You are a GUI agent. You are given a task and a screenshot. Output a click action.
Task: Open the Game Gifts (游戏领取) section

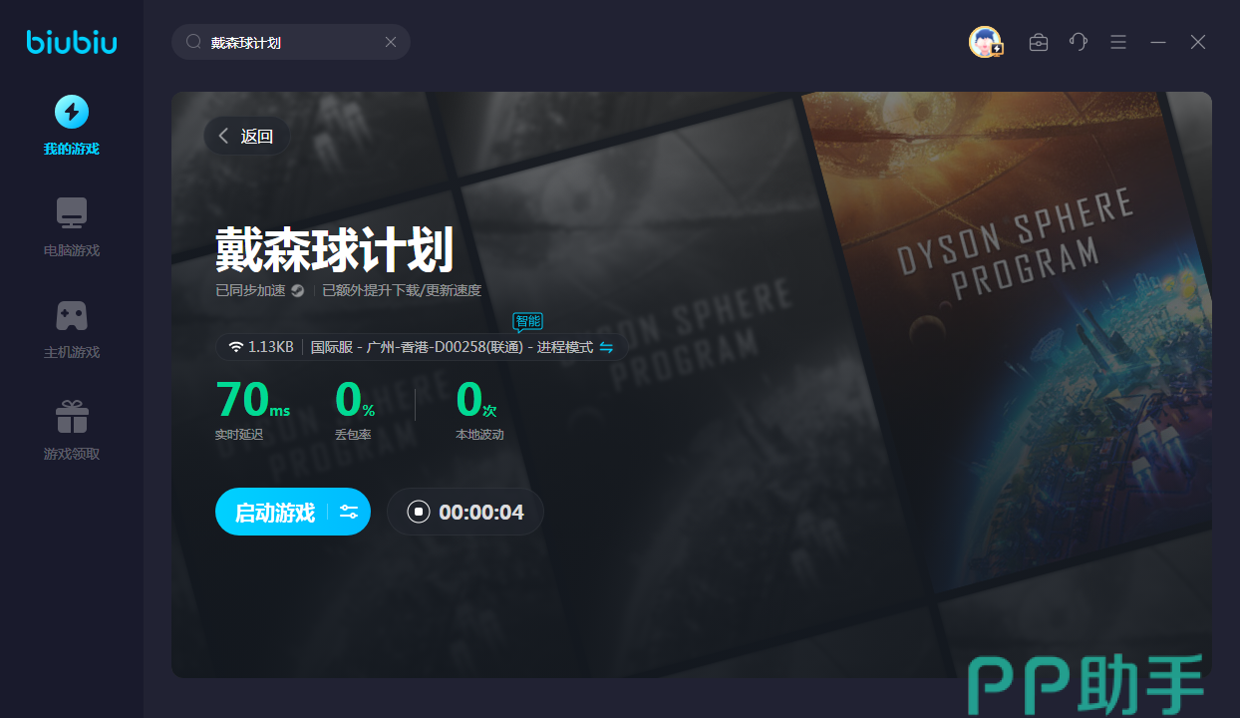pyautogui.click(x=71, y=430)
